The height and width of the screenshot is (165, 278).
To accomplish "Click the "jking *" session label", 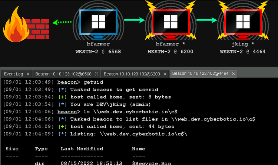I will tap(243, 44).
